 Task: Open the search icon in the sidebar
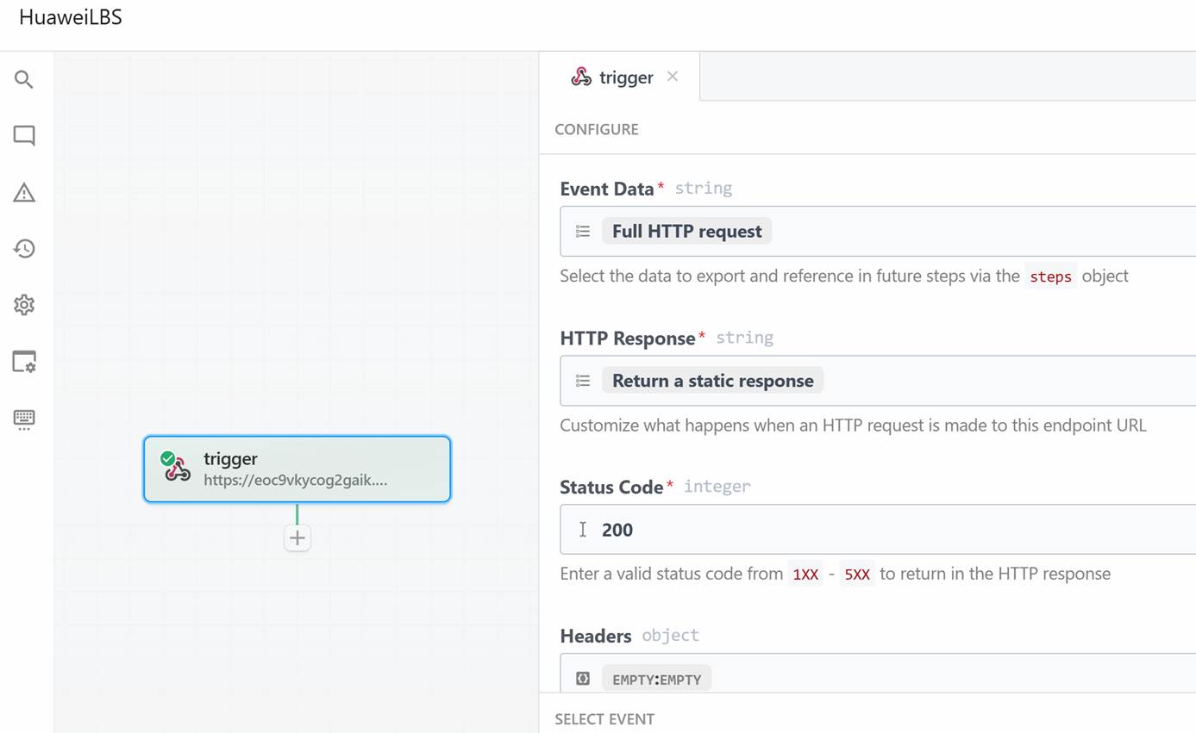point(24,80)
